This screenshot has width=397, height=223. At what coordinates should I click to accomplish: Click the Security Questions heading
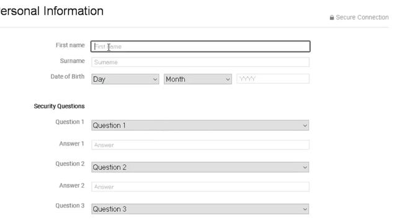60,106
